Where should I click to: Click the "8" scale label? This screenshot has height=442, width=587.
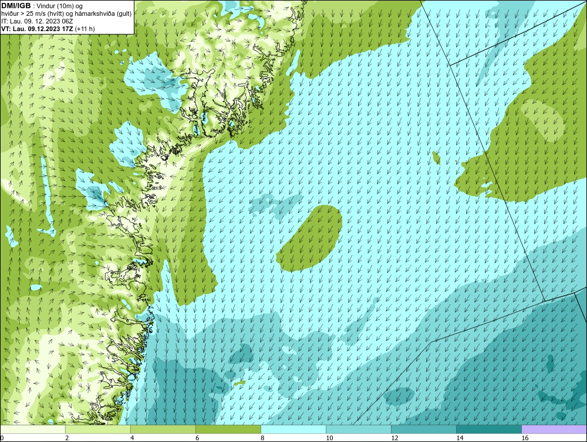pos(262,438)
